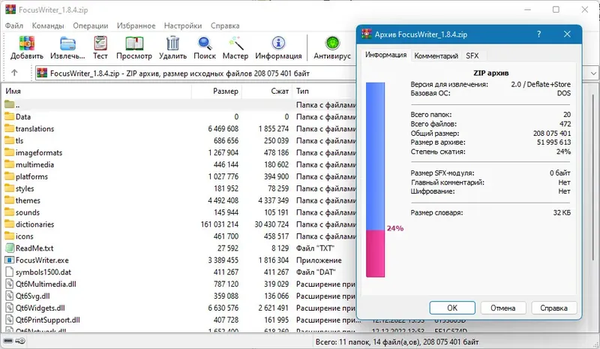Select the parent folder '..' row

pos(179,104)
